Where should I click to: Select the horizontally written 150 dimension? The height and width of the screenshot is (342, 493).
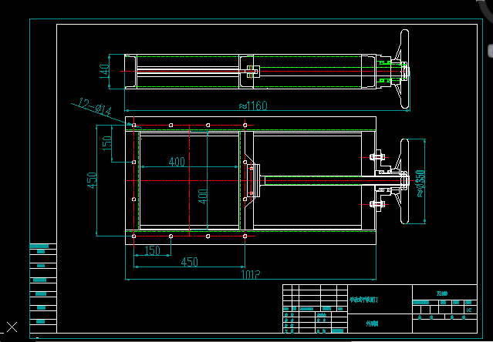pos(153,250)
